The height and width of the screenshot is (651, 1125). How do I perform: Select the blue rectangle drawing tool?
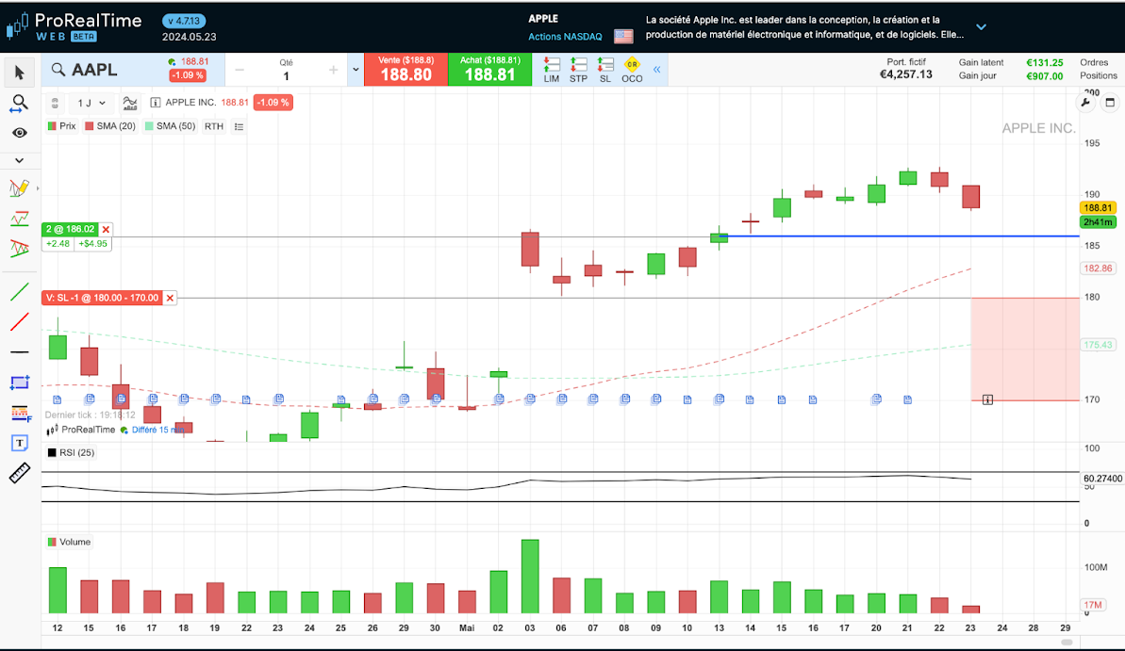(20, 382)
